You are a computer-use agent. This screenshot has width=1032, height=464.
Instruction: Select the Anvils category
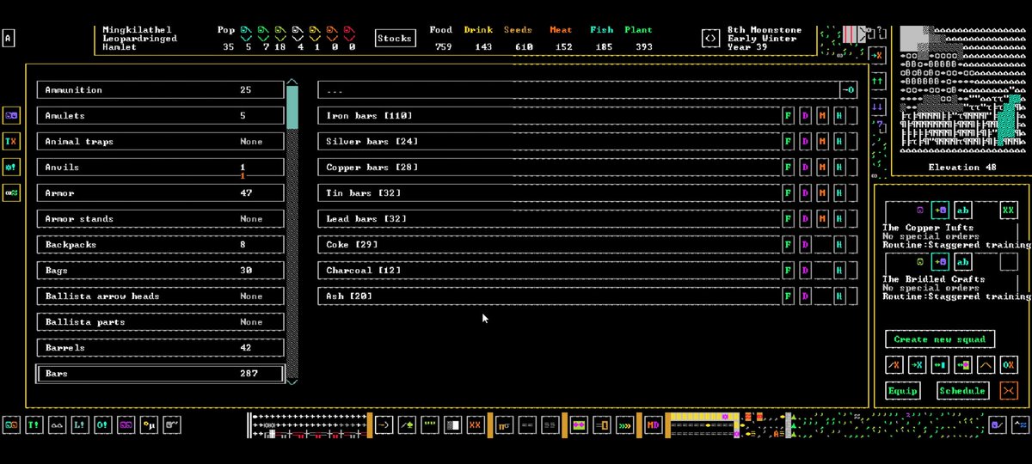(161, 168)
